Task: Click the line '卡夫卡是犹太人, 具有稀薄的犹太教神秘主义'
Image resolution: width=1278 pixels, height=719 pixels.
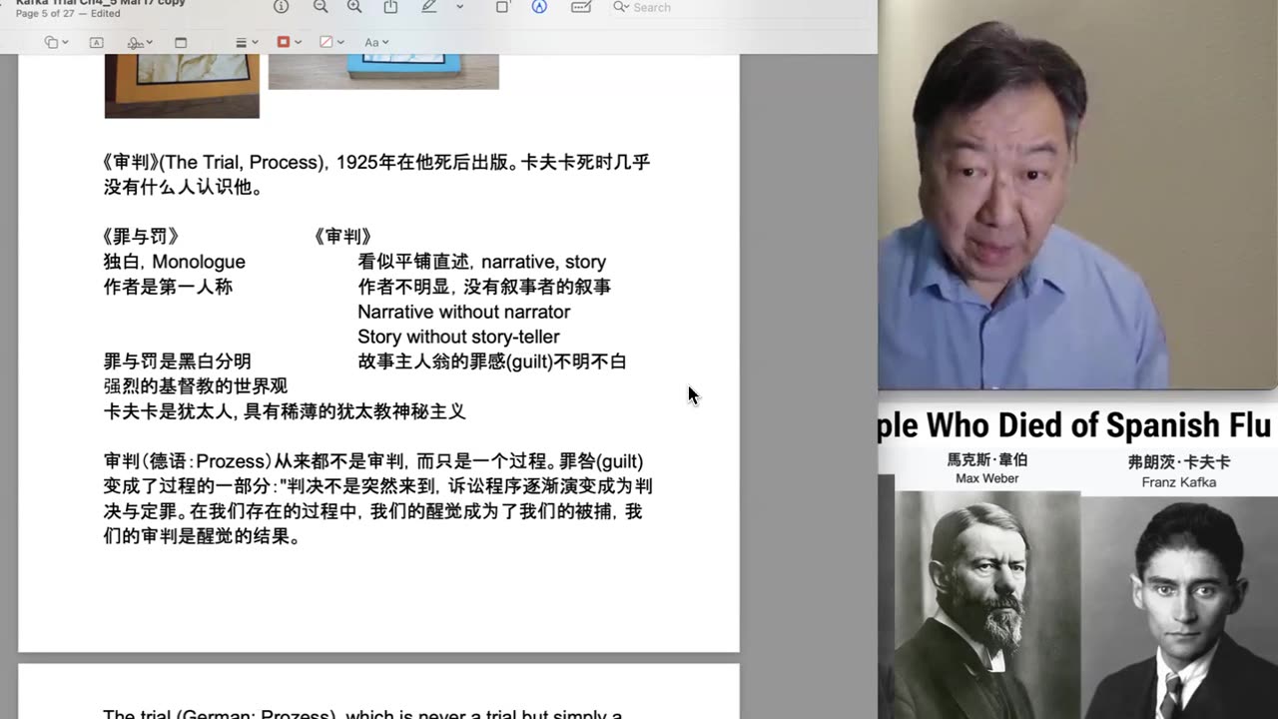Action: [285, 411]
